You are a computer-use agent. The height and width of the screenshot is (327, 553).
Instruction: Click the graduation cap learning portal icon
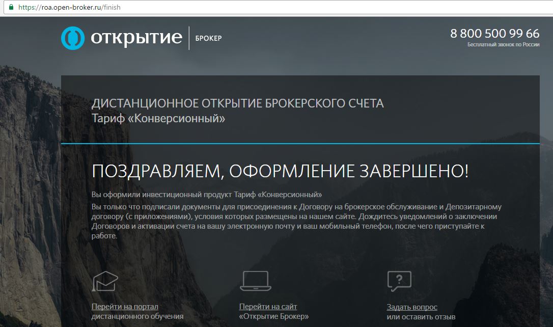pyautogui.click(x=105, y=281)
